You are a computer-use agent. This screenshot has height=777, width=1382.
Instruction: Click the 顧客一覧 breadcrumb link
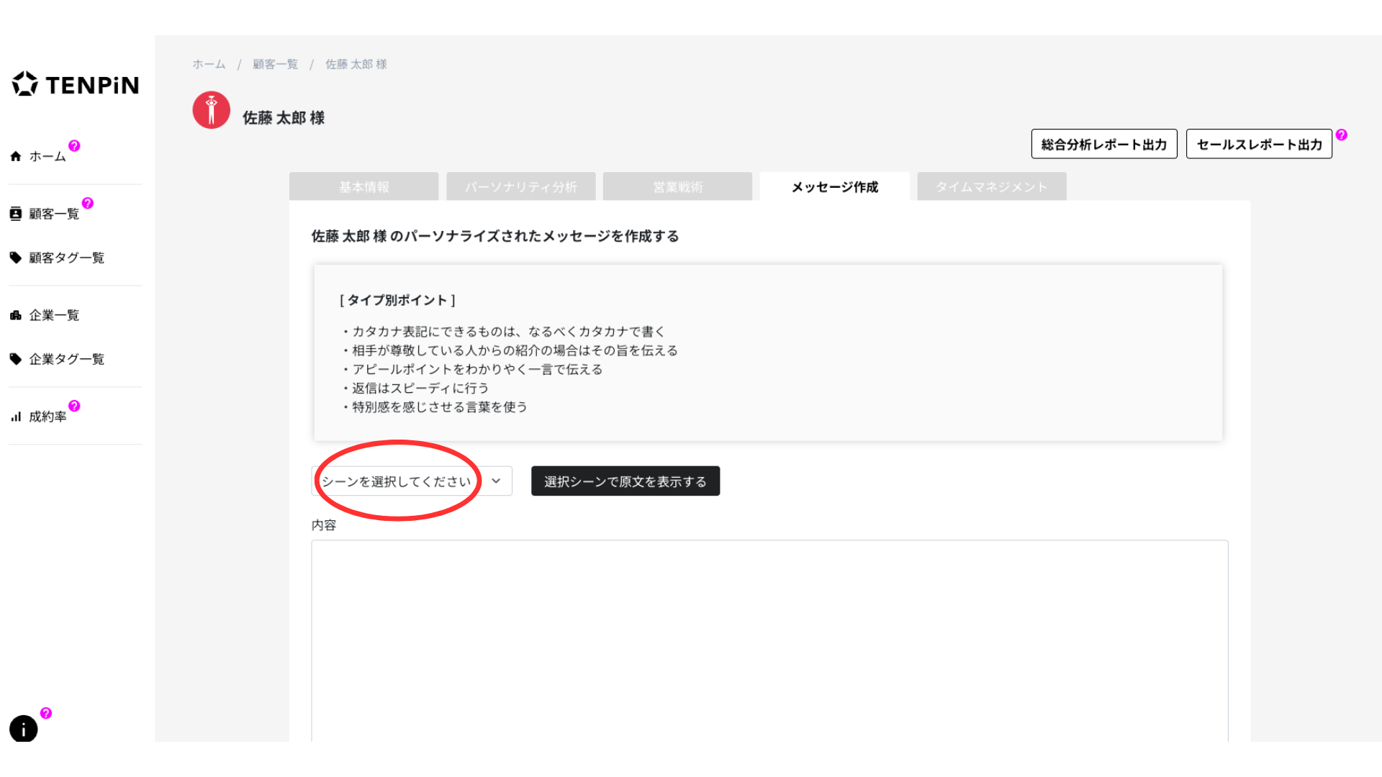point(275,65)
